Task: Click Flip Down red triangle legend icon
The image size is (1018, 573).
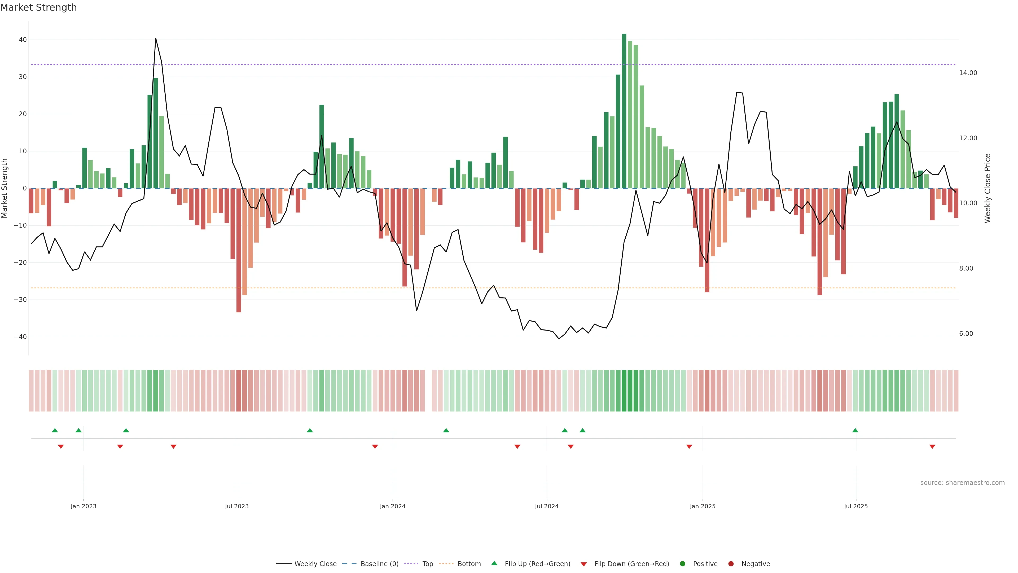Action: pos(584,564)
